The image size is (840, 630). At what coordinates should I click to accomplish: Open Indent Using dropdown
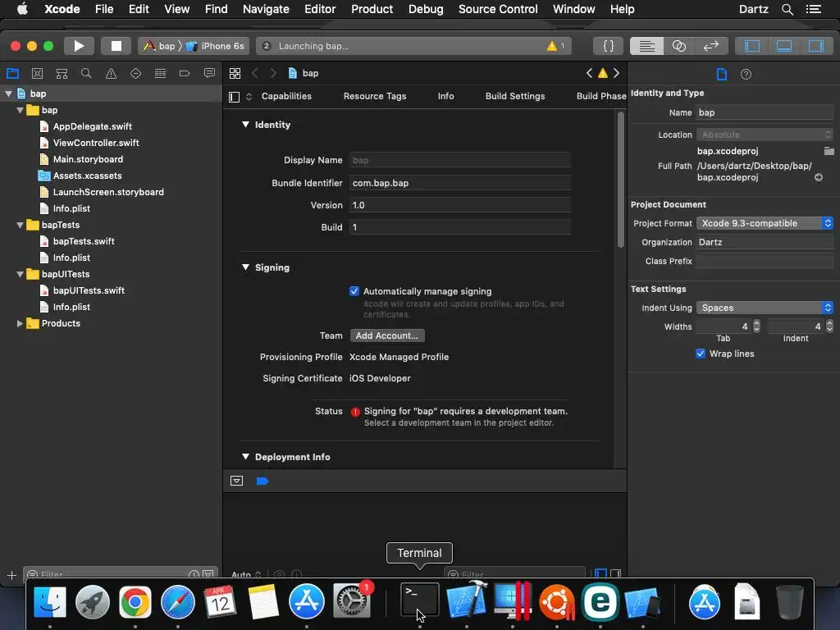pos(765,308)
